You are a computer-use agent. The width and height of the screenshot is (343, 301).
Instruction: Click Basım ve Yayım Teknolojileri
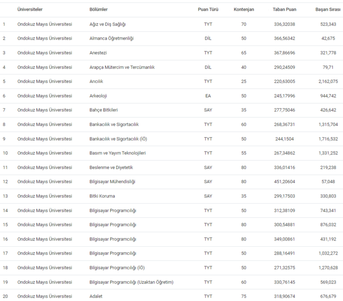(117, 153)
